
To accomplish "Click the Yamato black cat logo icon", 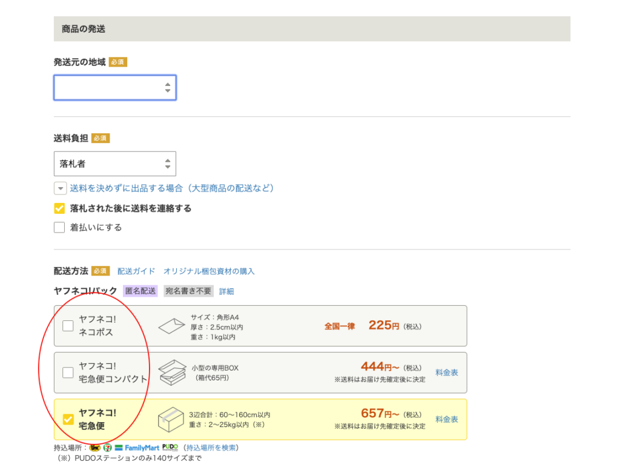I will tap(95, 448).
